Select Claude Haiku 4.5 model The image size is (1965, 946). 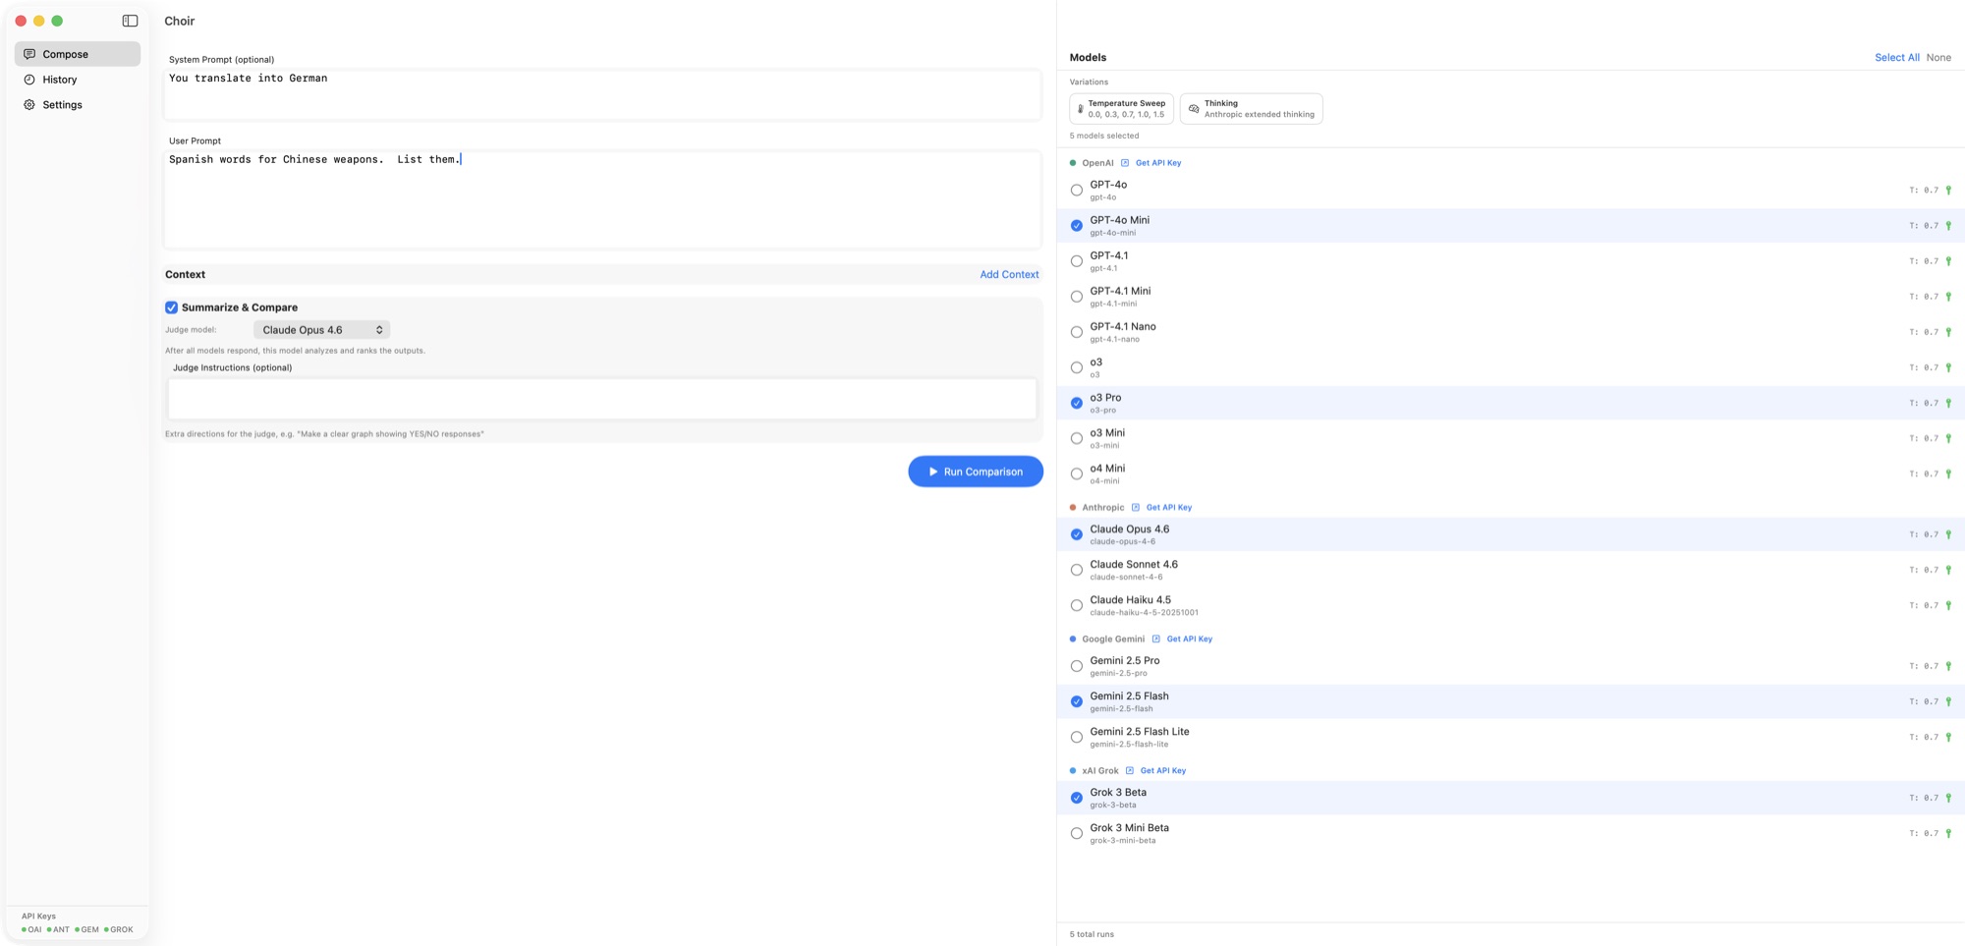pos(1077,605)
